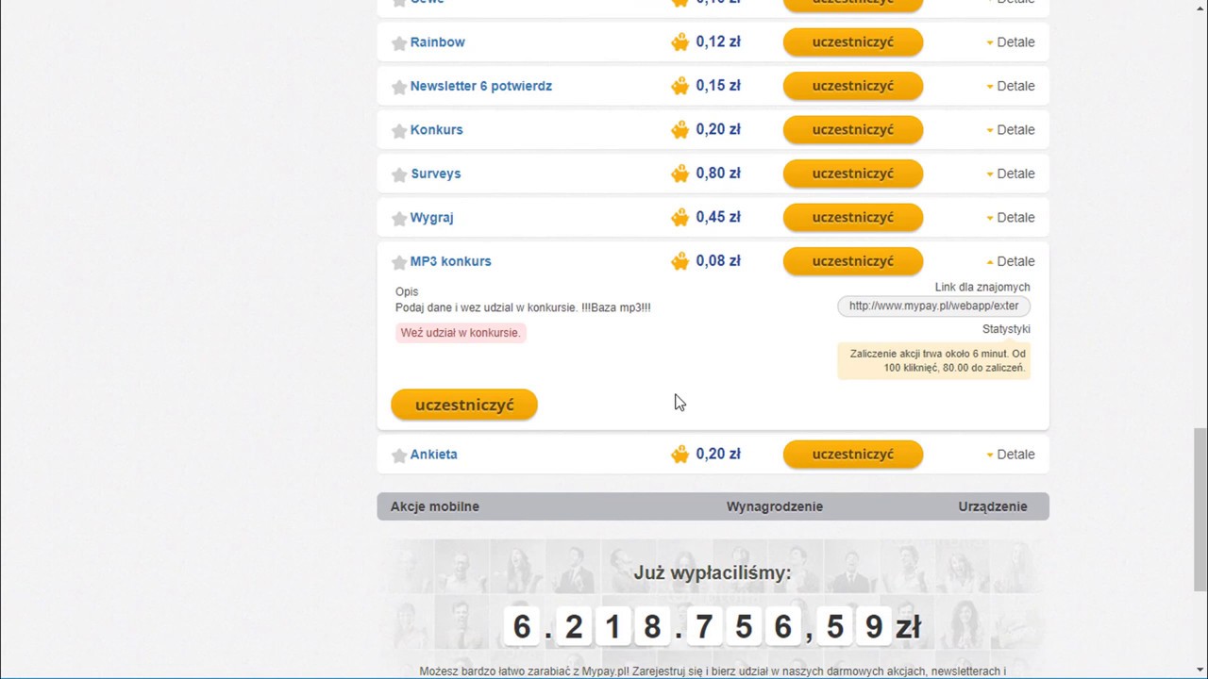
Task: Click piggy bank icon beside 0,80 zł
Action: [679, 174]
